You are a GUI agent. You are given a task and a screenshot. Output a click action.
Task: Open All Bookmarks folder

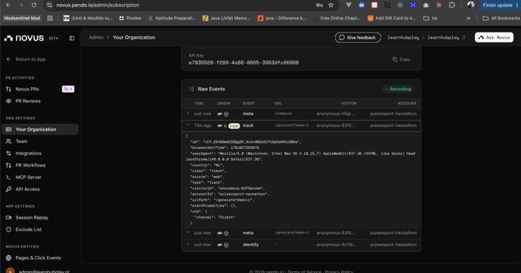tap(501, 18)
